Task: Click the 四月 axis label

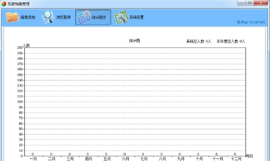Action: point(88,159)
